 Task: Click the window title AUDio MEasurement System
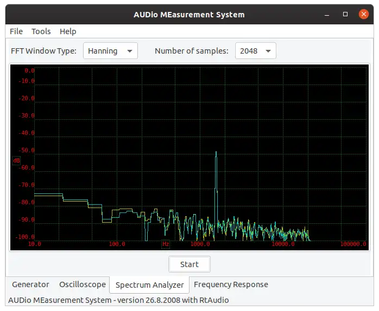pos(189,15)
